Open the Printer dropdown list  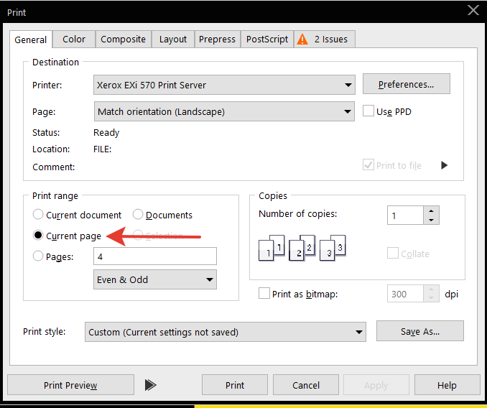[x=224, y=85]
